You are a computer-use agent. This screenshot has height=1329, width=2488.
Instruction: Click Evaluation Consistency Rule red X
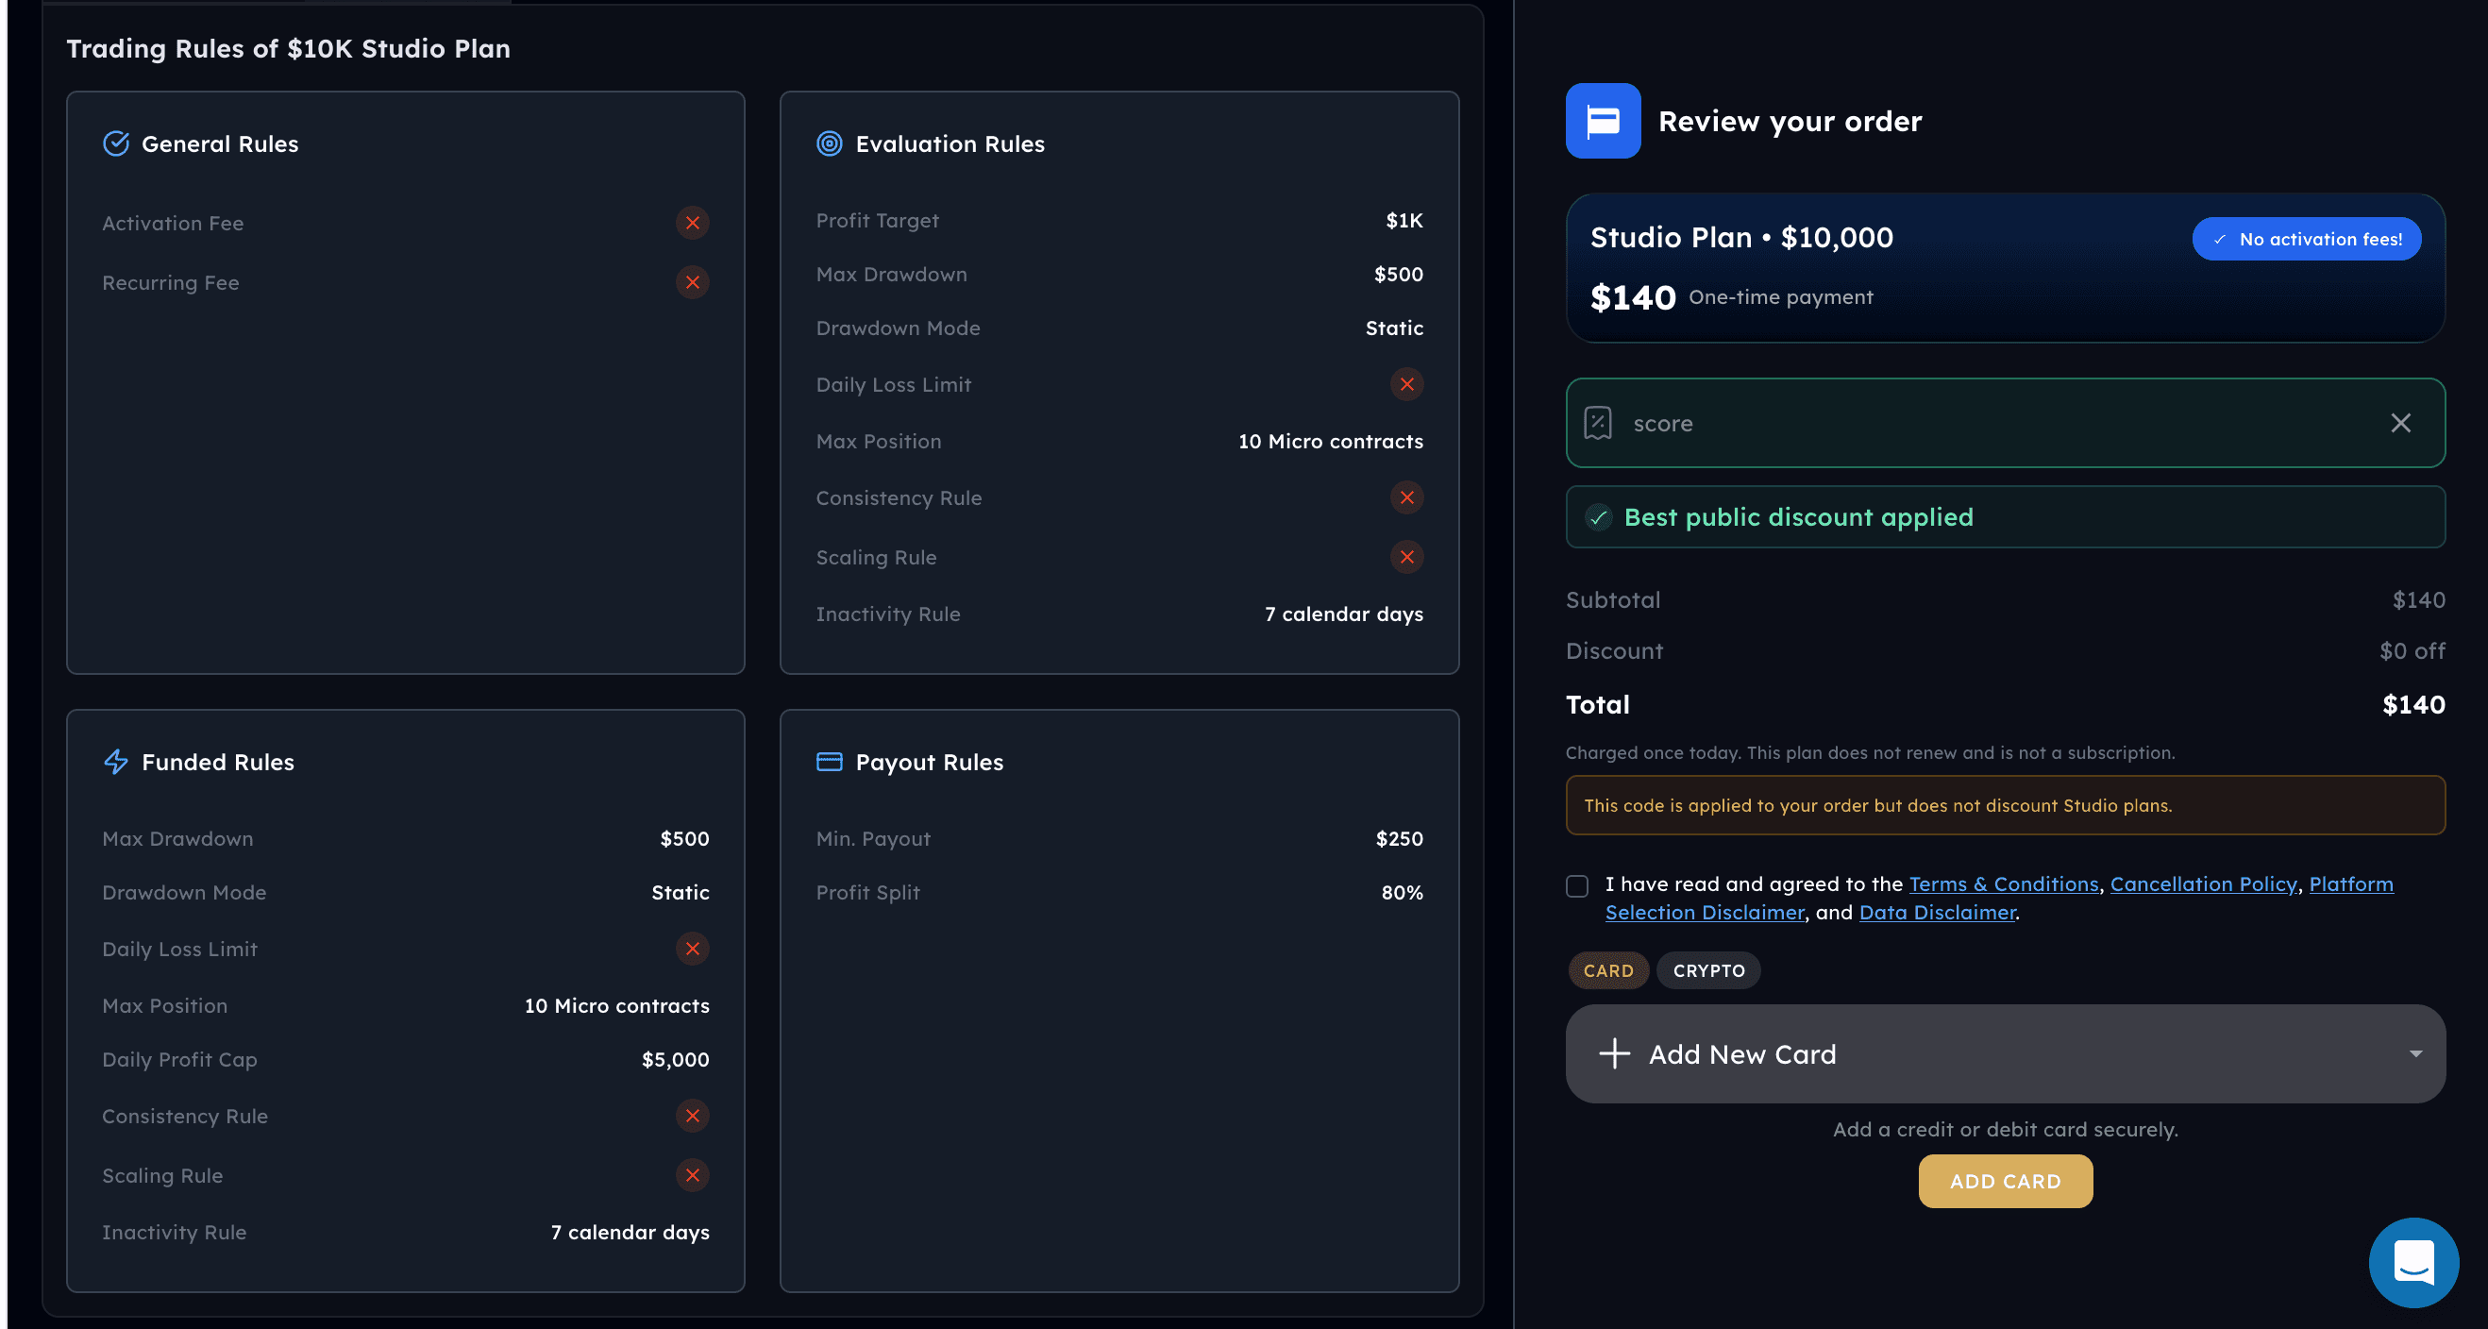1407,498
